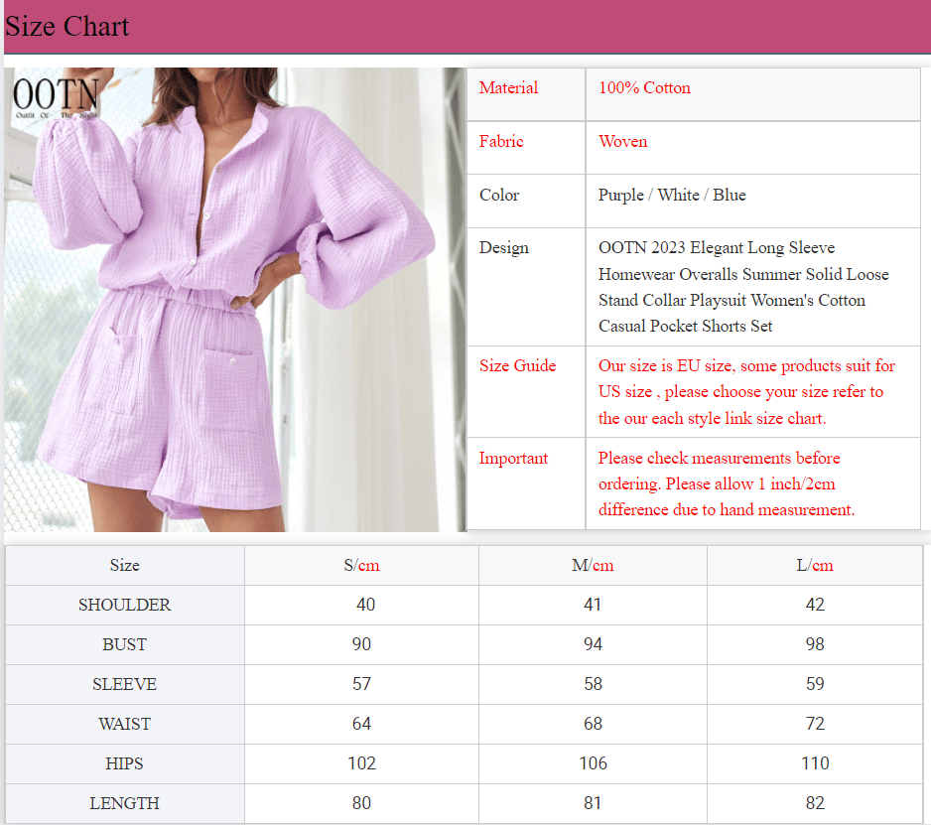
Task: Click the product photo of purple outfit
Action: click(233, 298)
